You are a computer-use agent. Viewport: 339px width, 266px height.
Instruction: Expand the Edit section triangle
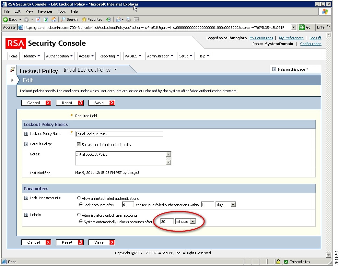pyautogui.click(x=12, y=80)
